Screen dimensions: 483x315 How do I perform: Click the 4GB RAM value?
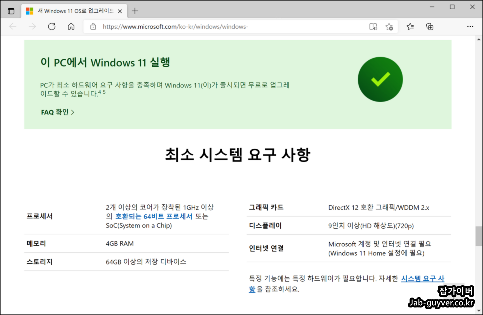pos(120,244)
